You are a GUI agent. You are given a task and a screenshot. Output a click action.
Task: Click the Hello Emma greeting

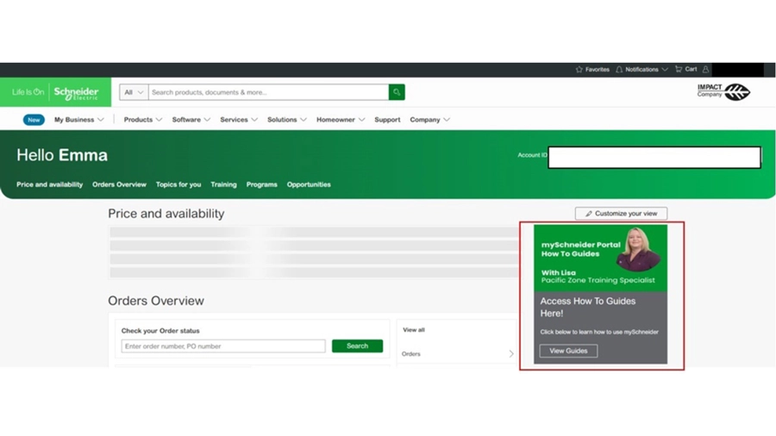click(62, 155)
